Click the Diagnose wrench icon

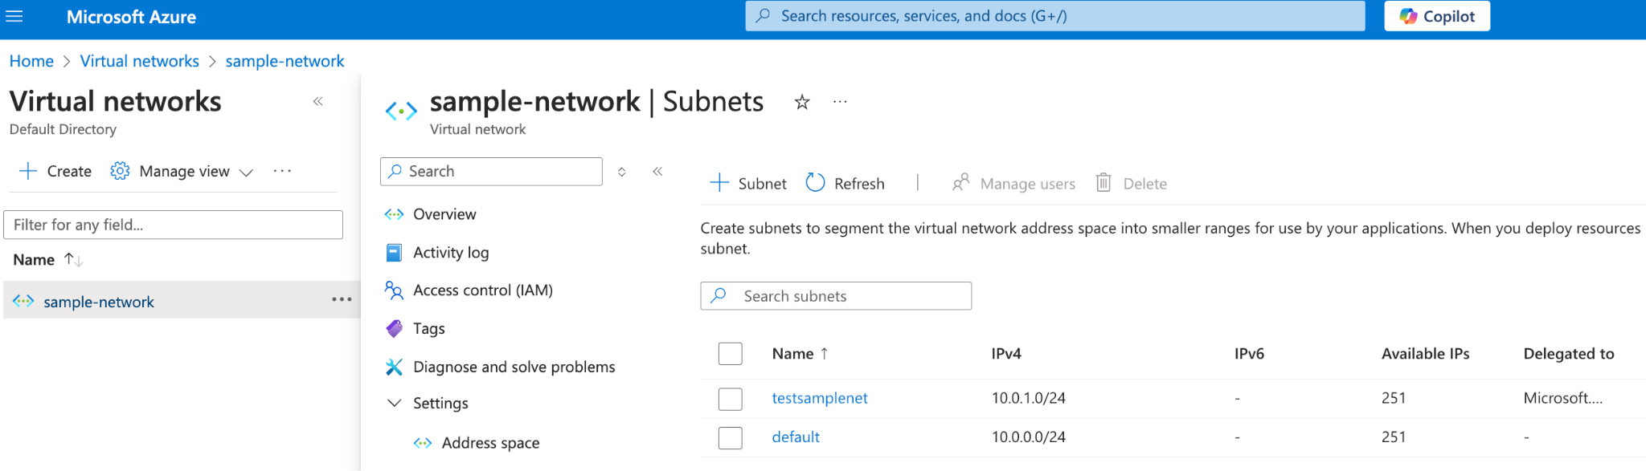[394, 367]
